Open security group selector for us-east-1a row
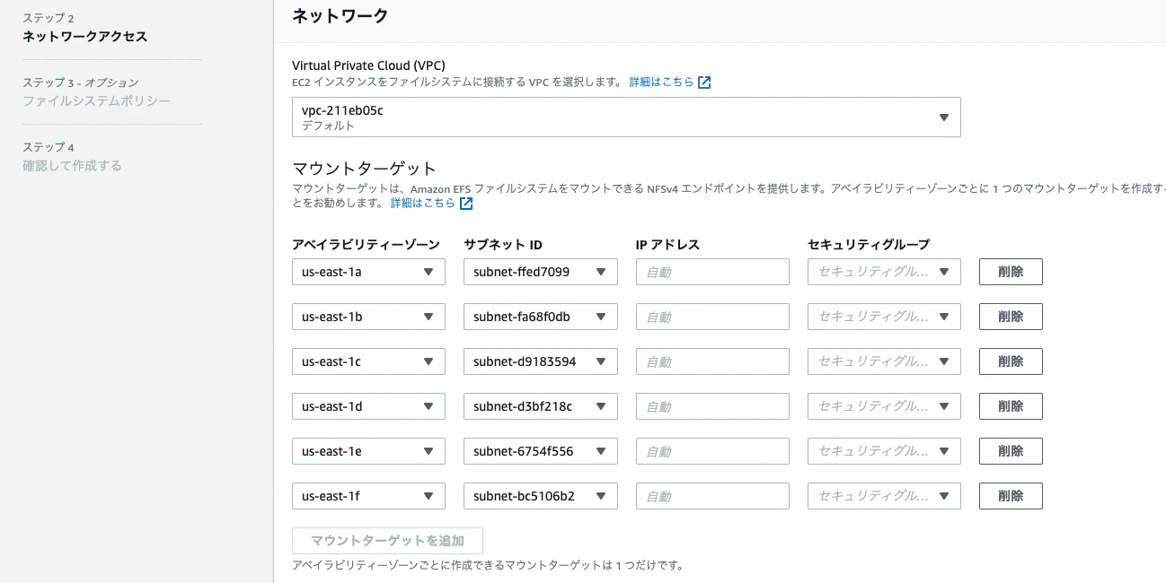 (884, 272)
